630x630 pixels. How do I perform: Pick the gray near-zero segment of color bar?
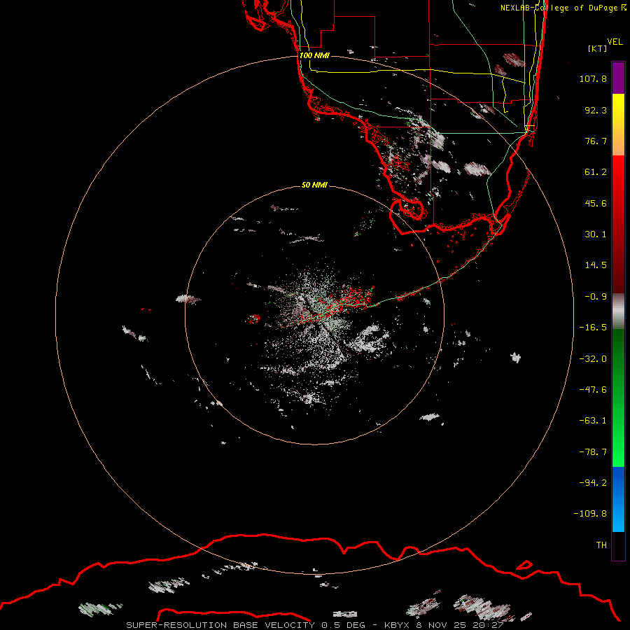(x=618, y=309)
